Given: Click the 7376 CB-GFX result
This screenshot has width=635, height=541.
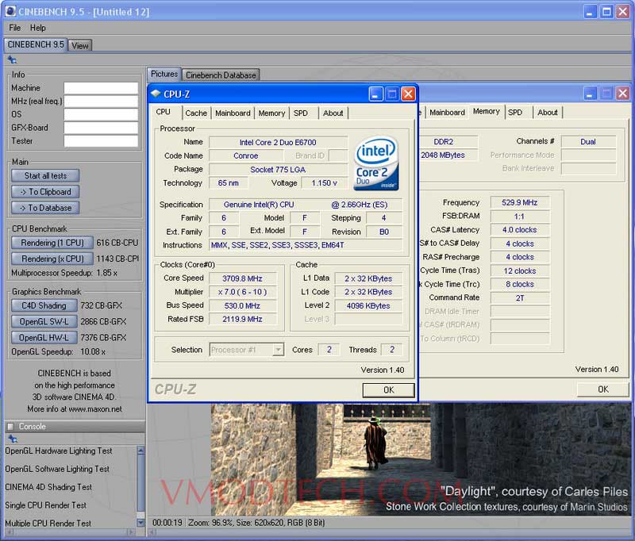Looking at the screenshot, I should 103,337.
